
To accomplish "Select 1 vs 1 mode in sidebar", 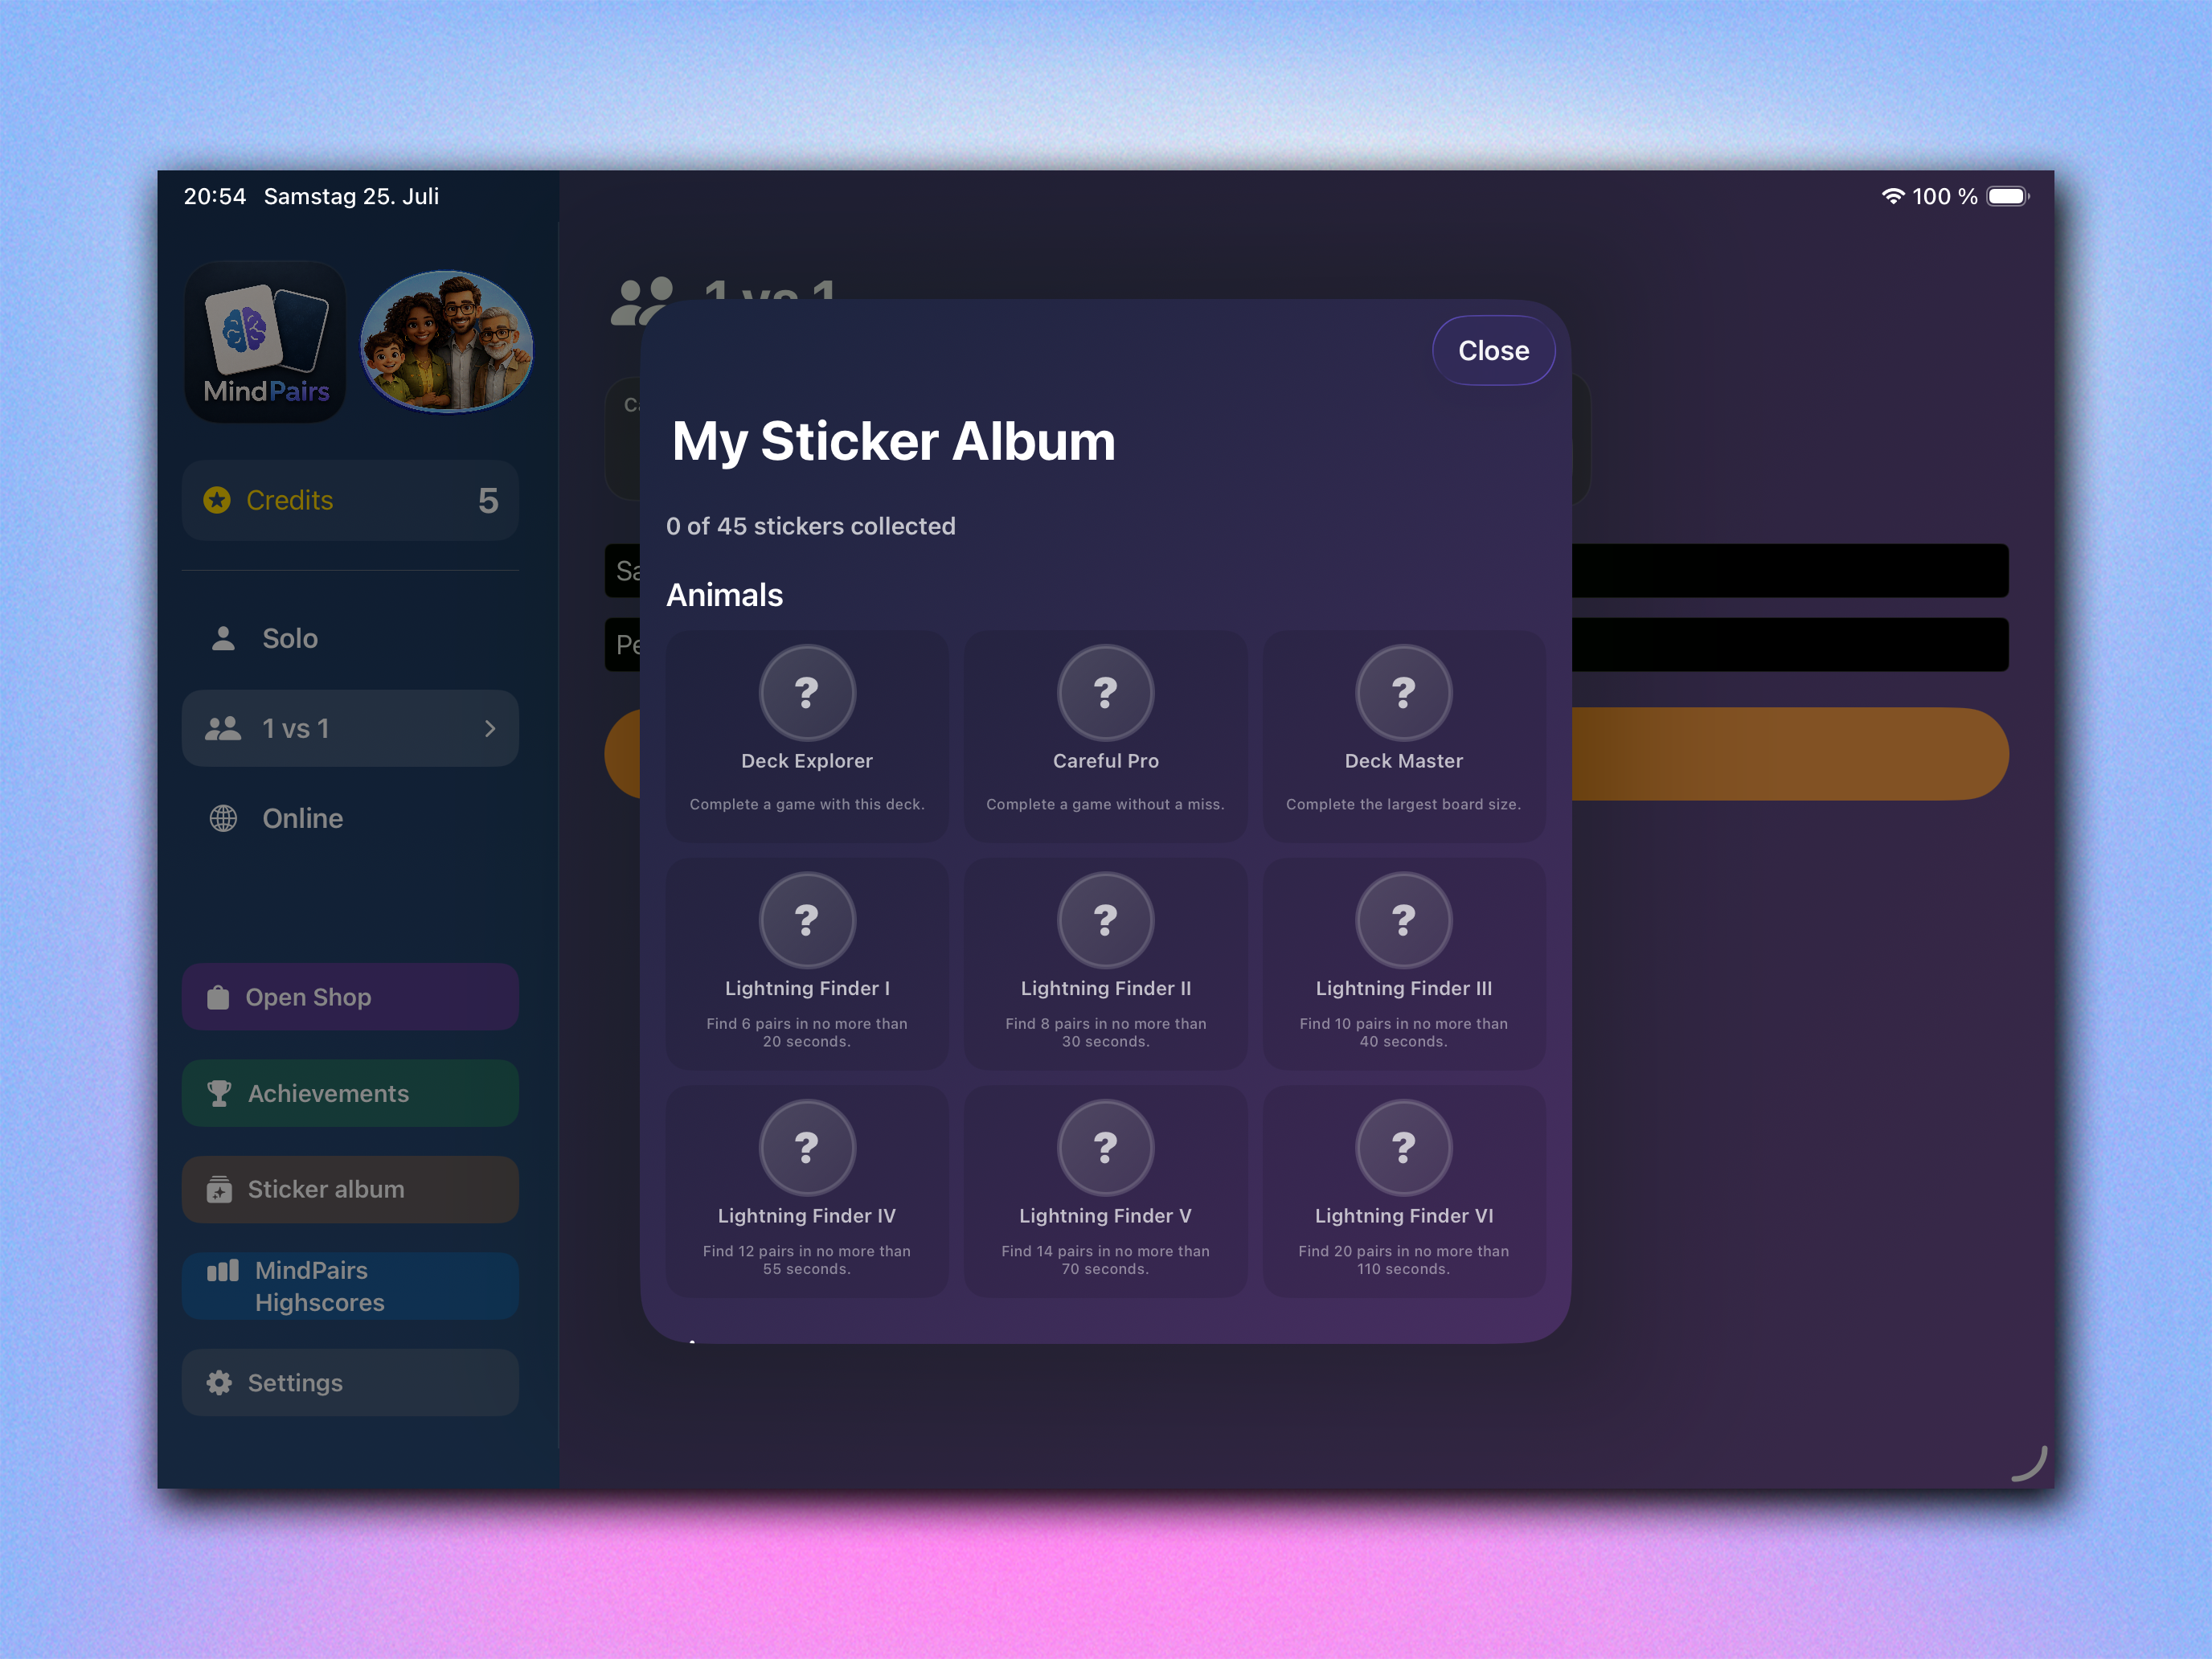I will (x=350, y=729).
